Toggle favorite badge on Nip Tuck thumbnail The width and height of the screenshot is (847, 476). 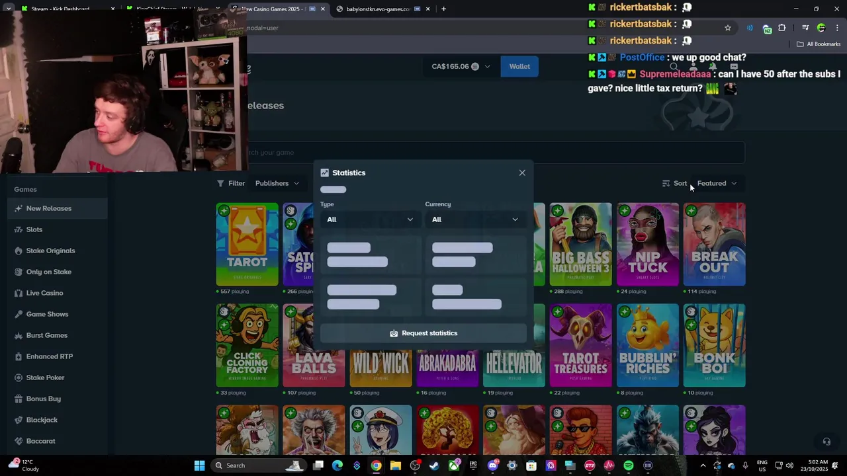tap(624, 211)
